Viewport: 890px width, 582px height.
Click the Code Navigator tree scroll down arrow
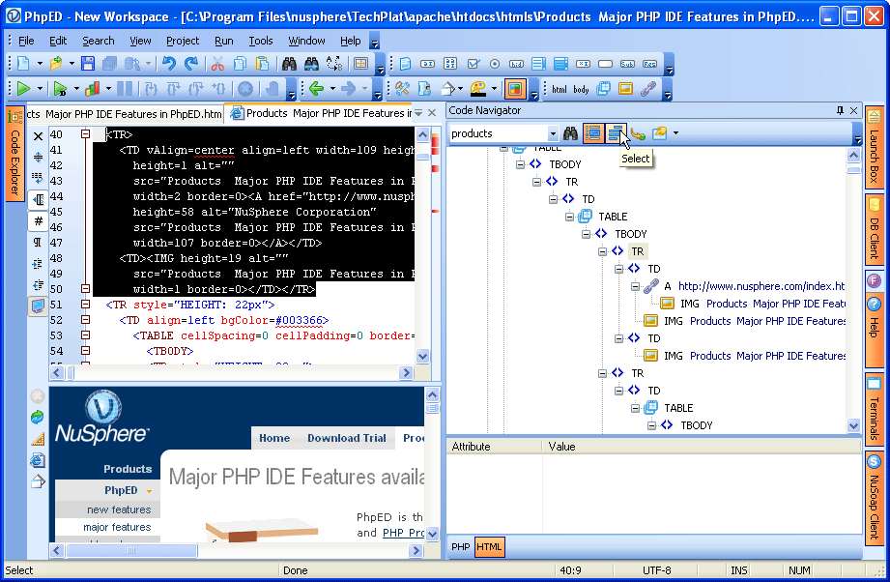point(853,424)
